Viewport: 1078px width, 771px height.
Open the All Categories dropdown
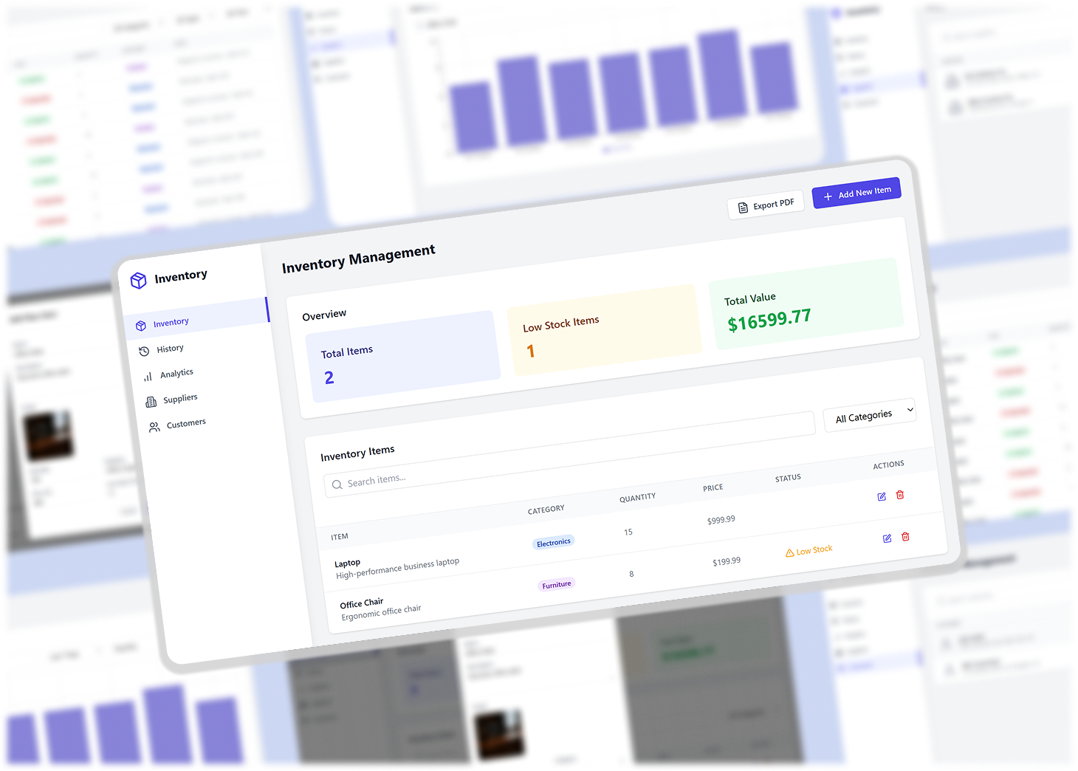click(868, 414)
